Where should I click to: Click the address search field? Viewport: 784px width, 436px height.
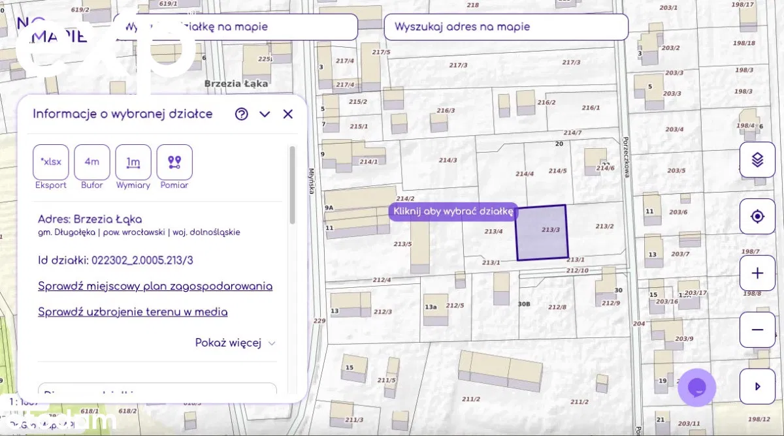pos(506,27)
